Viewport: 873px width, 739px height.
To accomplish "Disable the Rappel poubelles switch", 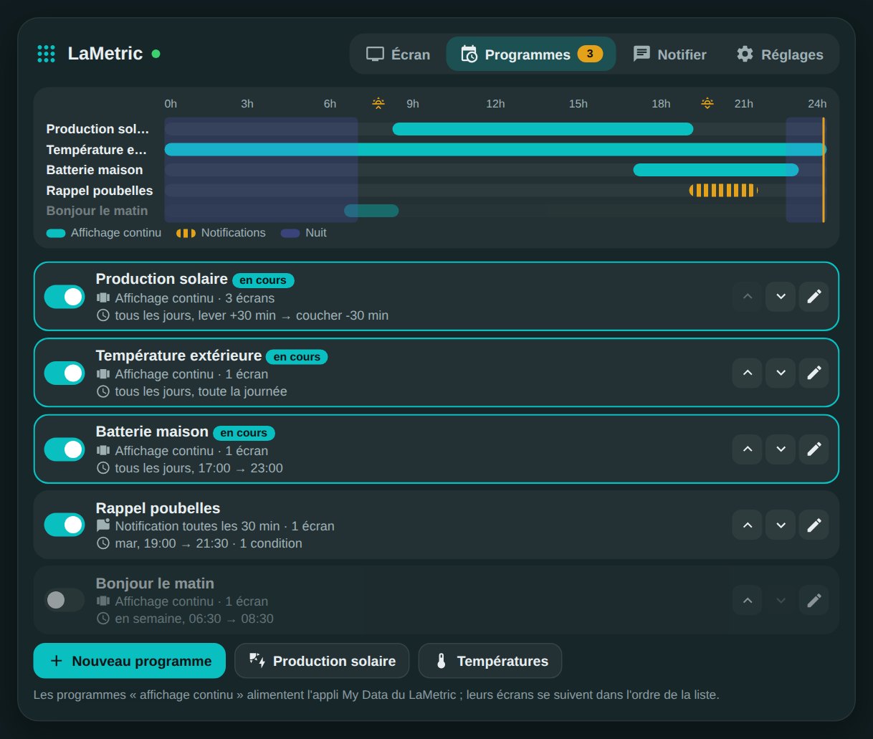I will click(65, 525).
